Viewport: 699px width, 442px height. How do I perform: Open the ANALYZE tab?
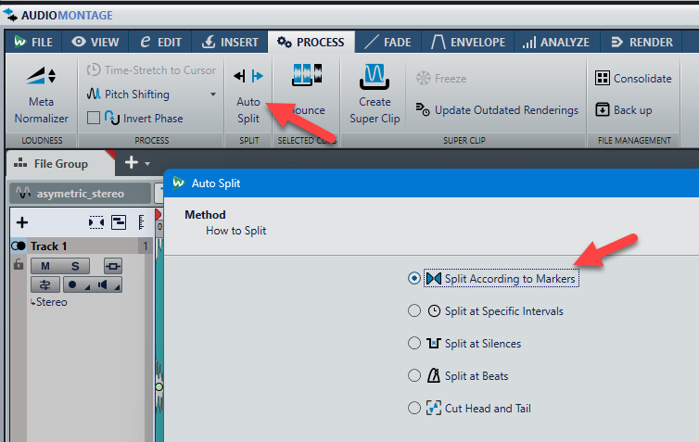tap(556, 43)
